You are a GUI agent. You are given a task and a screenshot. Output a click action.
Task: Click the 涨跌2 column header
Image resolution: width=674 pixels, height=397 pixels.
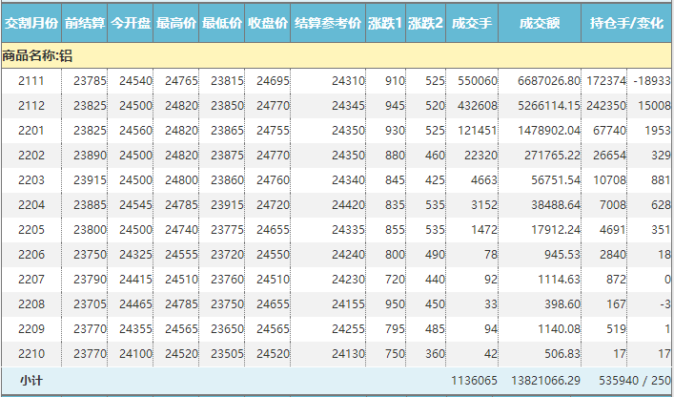point(425,21)
